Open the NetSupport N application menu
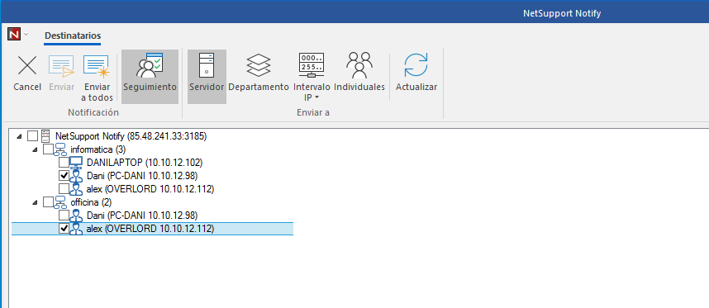Screen dimensions: 709x308 [15, 35]
